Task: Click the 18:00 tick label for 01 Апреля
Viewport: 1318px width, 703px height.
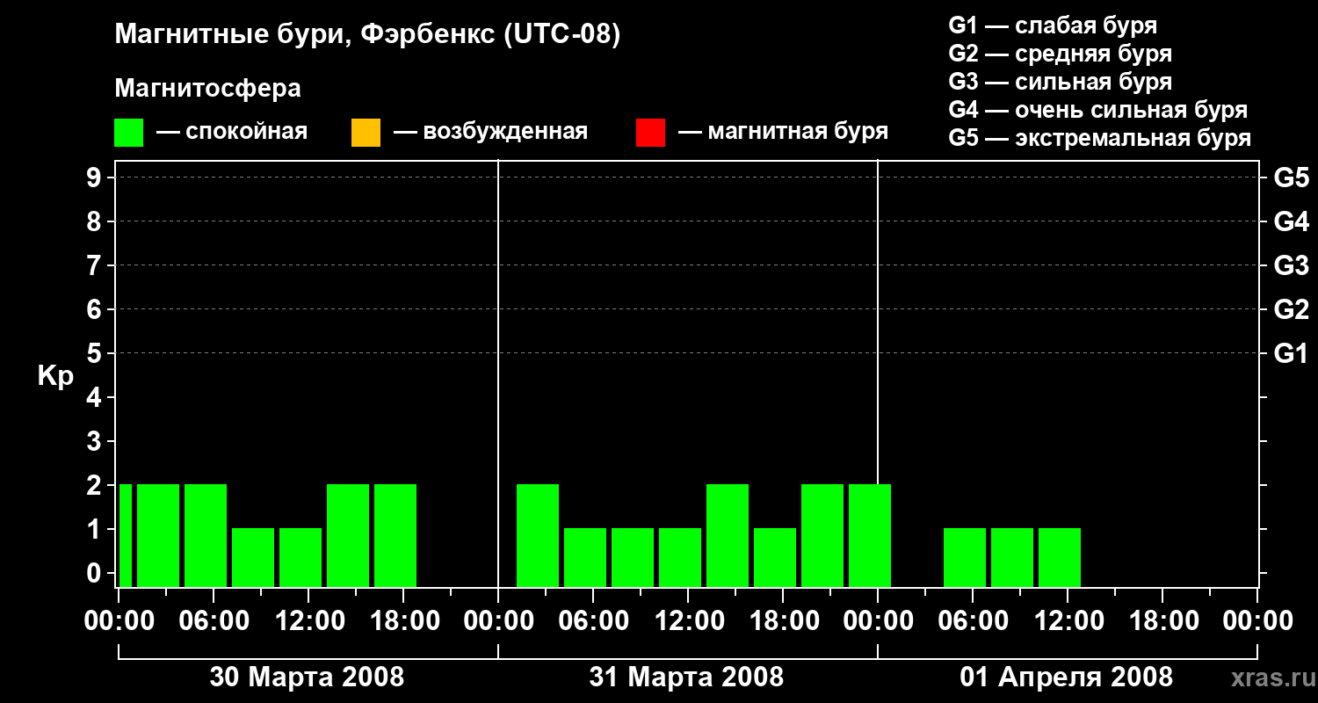Action: click(x=1162, y=621)
